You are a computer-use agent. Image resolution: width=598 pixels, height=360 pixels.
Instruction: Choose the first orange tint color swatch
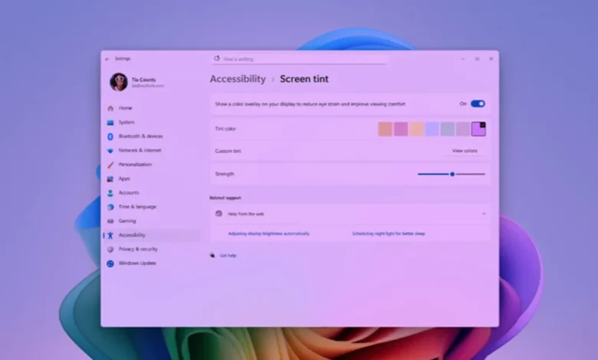click(x=385, y=129)
